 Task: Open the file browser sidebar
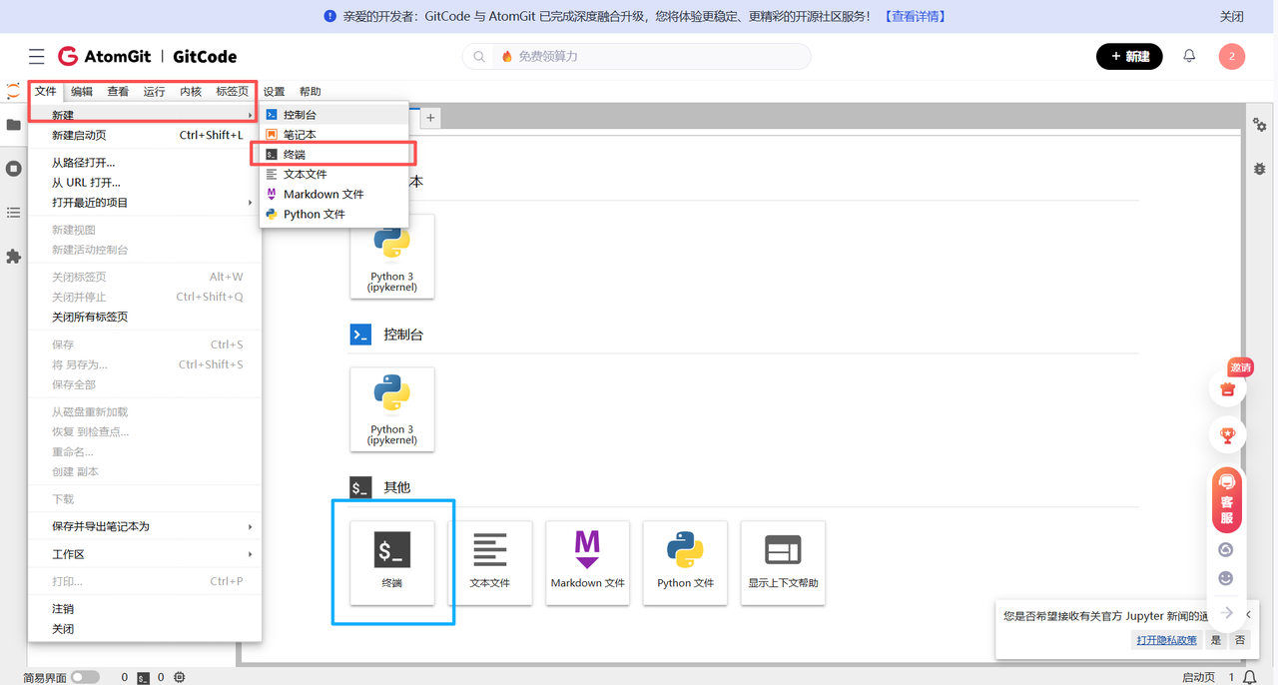pyautogui.click(x=13, y=125)
